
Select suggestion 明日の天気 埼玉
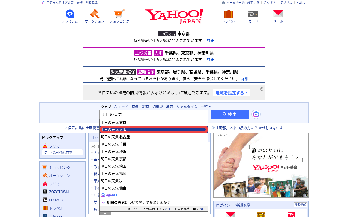[x=154, y=166]
